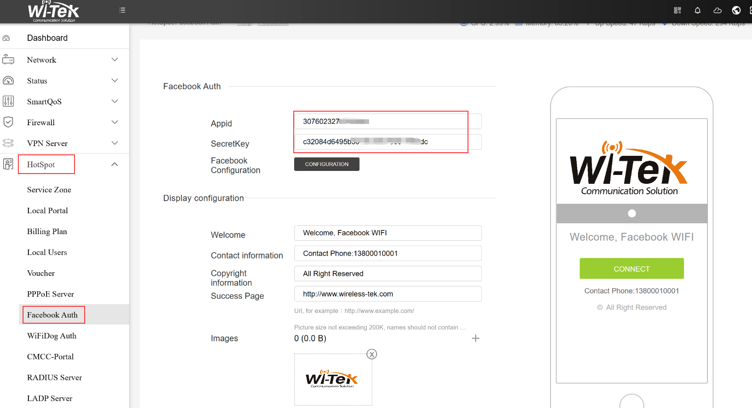Click the Success Page URL field
Screen dimensions: 752x408
coord(388,294)
